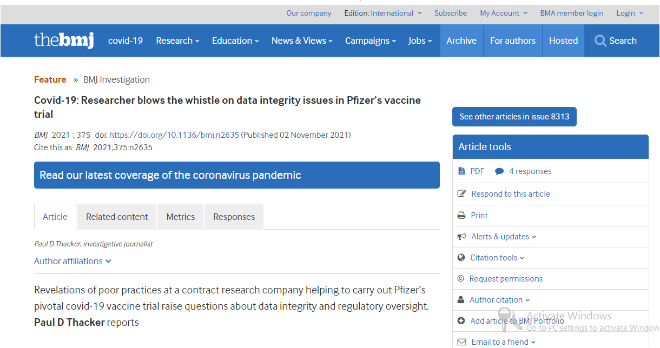This screenshot has width=660, height=348.
Task: Open the Archive section
Action: click(461, 41)
